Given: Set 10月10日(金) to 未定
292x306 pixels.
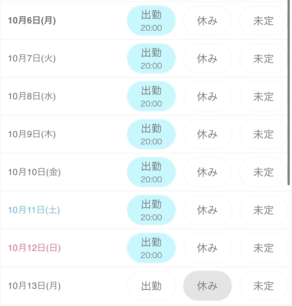Looking at the screenshot, I should click(x=263, y=172).
